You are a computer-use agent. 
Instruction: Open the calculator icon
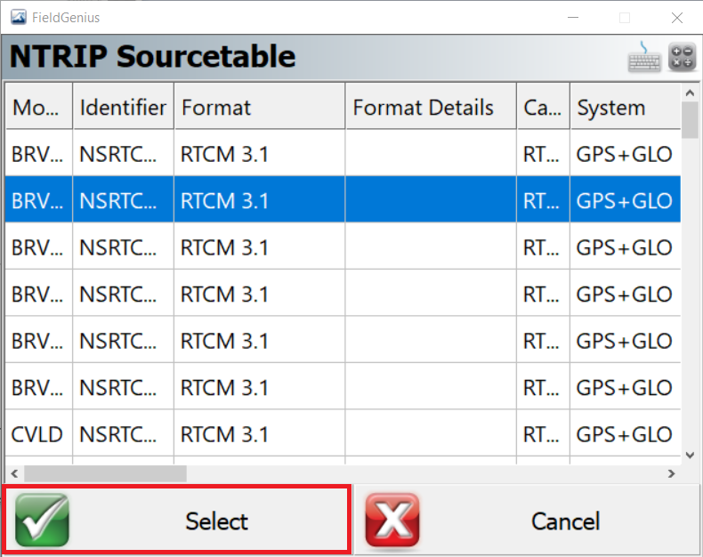682,57
